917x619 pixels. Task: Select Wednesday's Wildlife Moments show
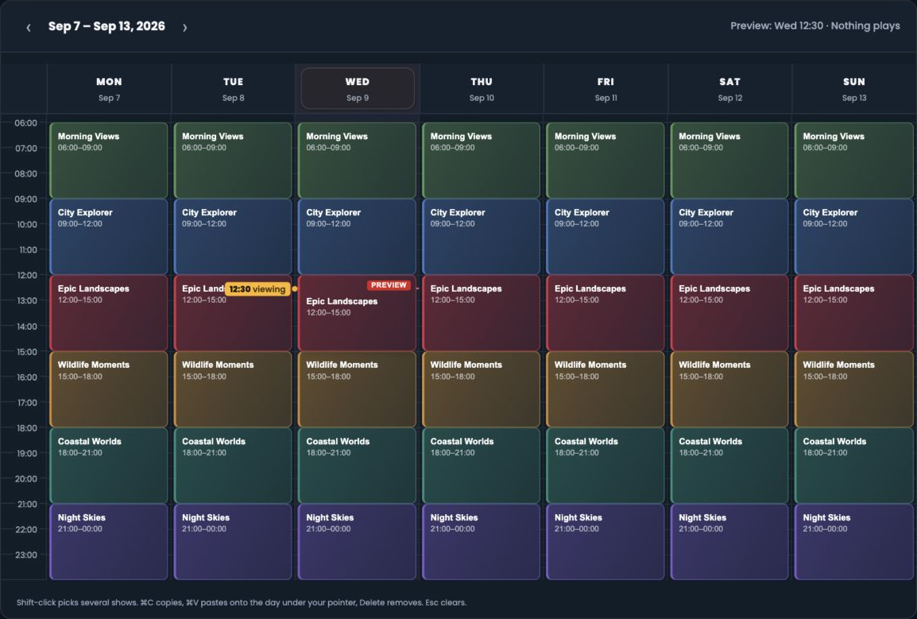pyautogui.click(x=357, y=389)
